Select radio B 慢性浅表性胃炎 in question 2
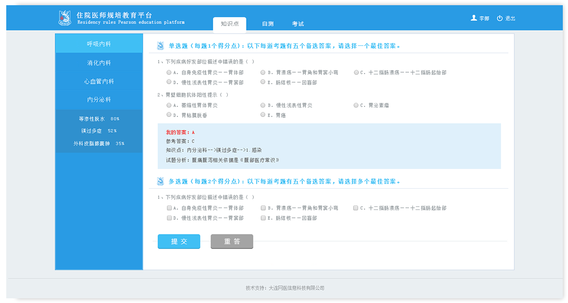Viewport: 568px width, 303px height. [x=263, y=106]
